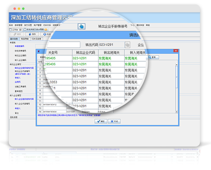Close the tab using its orange X icon
This screenshot has height=170, width=211.
pyautogui.click(x=46, y=30)
